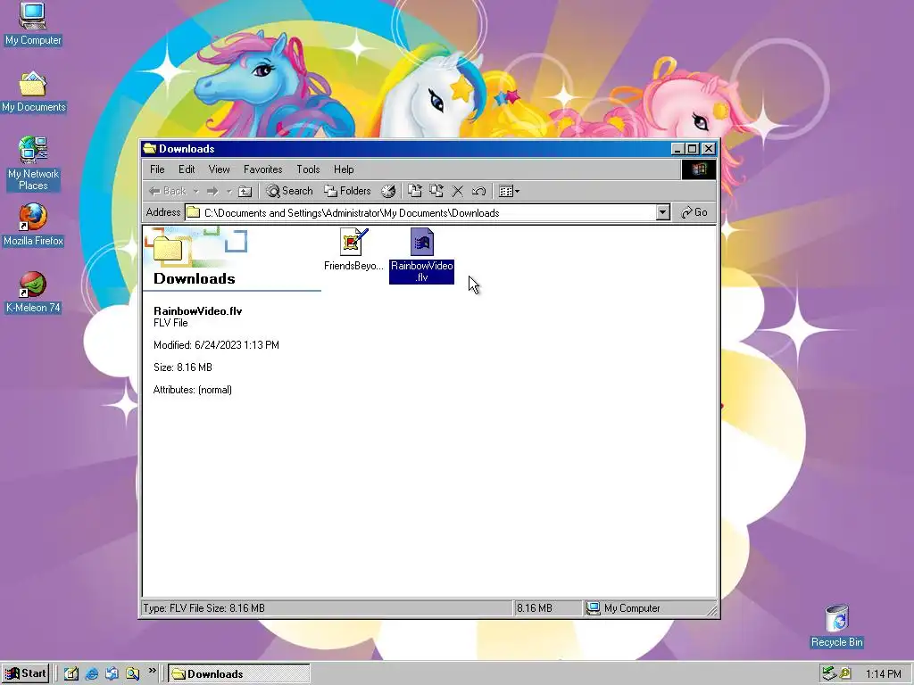
Task: Select the Recycle Bin icon
Action: pyautogui.click(x=836, y=625)
